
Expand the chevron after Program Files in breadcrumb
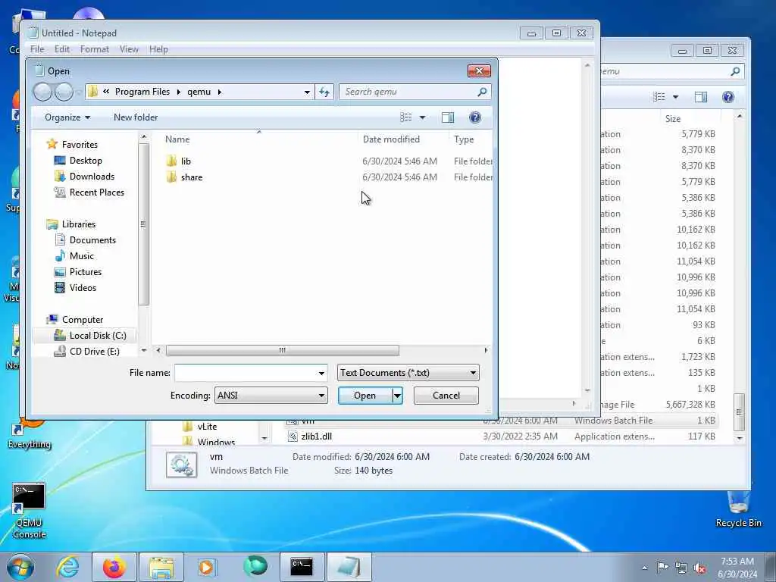coord(179,92)
